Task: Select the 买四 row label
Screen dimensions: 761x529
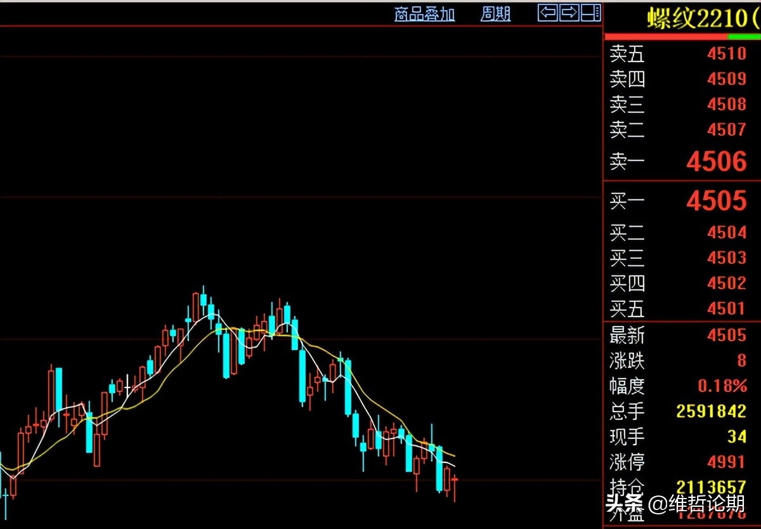Action: coord(627,284)
